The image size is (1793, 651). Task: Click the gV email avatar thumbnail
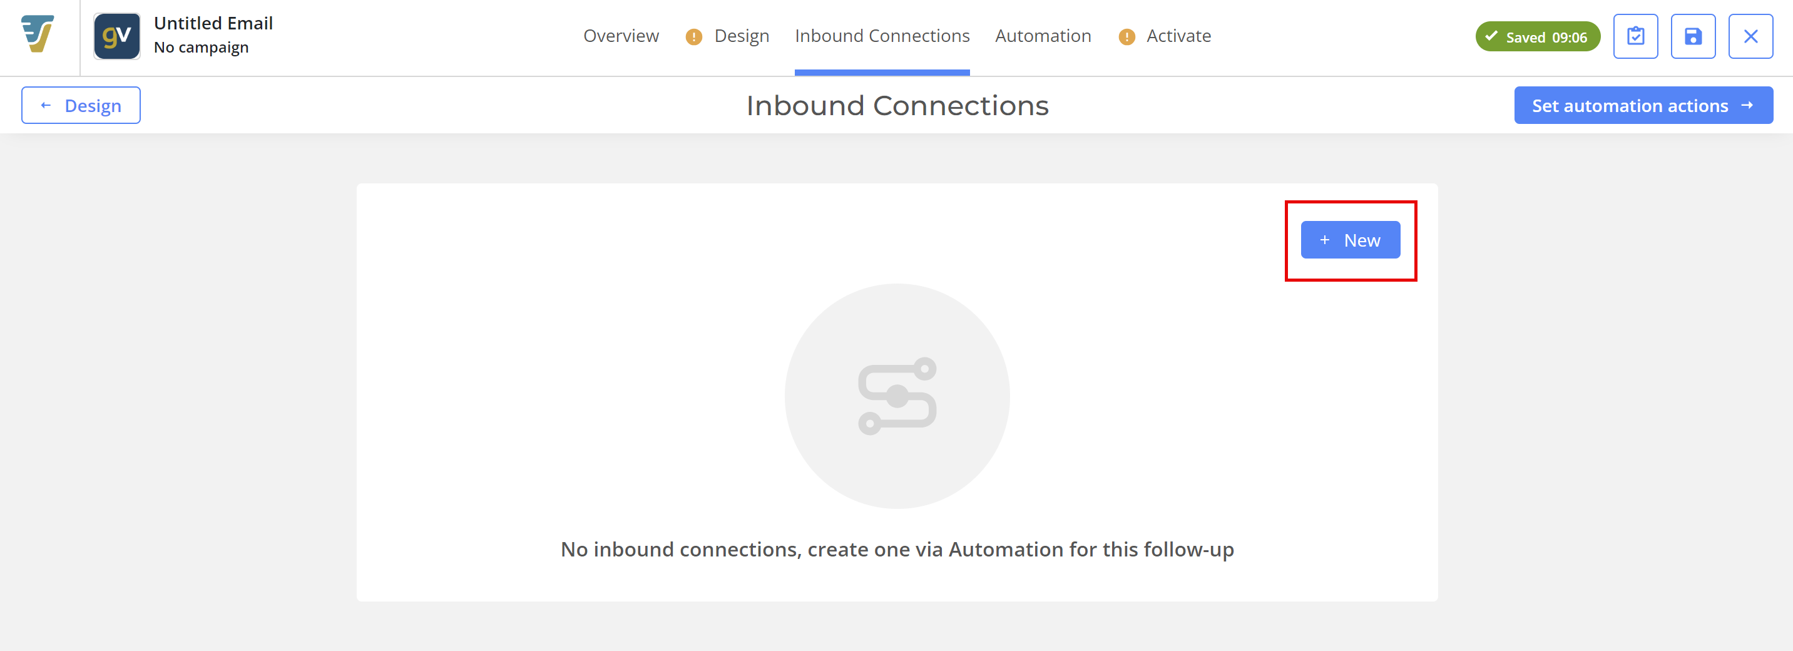[x=117, y=36]
